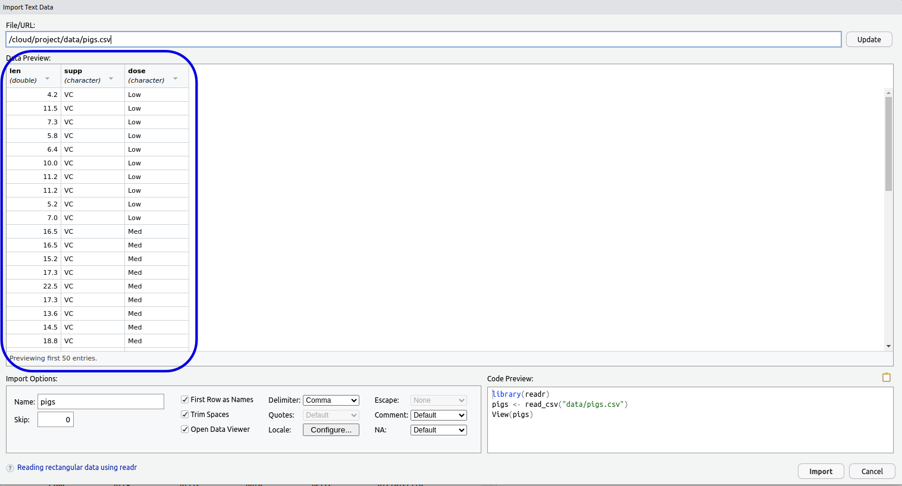902x486 pixels.
Task: Click scrollbar down arrow in data preview
Action: pos(888,346)
